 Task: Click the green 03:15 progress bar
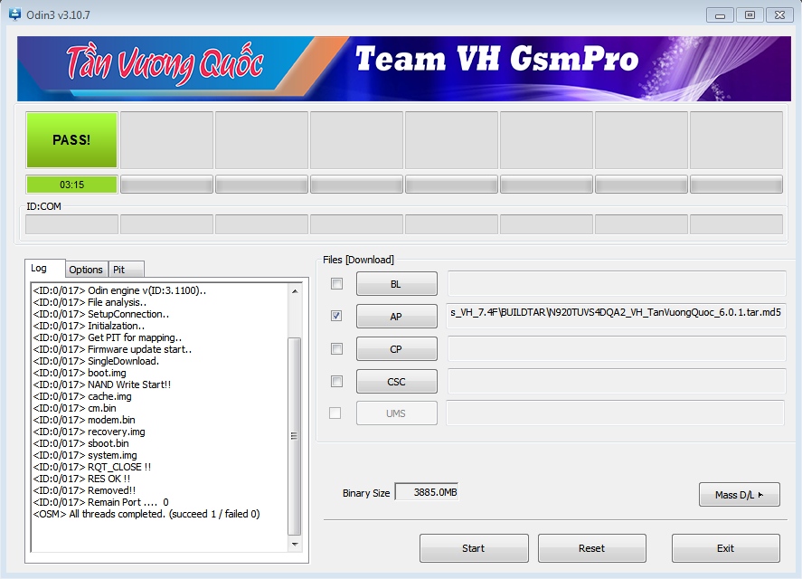click(x=71, y=185)
